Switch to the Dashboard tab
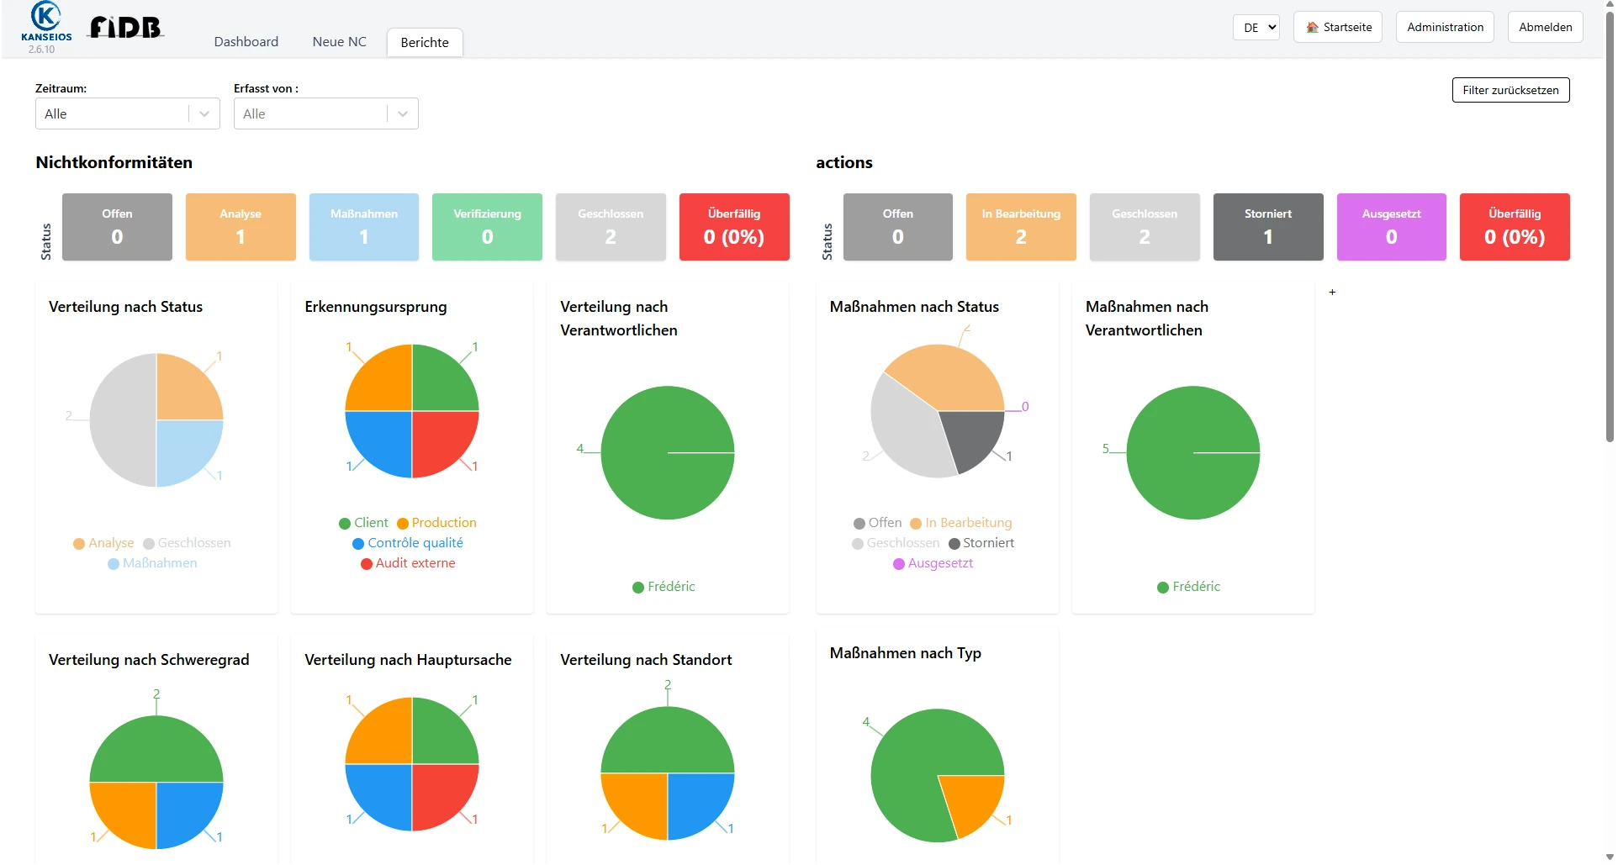1618x865 pixels. [x=246, y=42]
